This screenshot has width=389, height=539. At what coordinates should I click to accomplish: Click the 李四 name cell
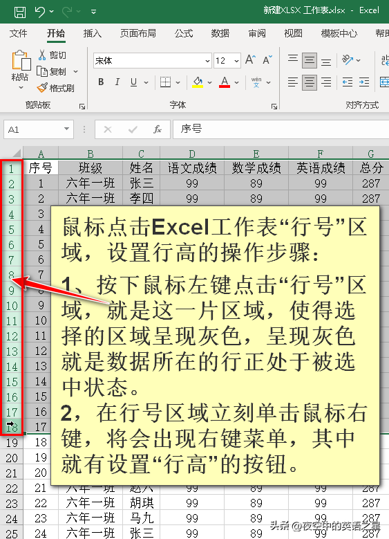point(141,199)
